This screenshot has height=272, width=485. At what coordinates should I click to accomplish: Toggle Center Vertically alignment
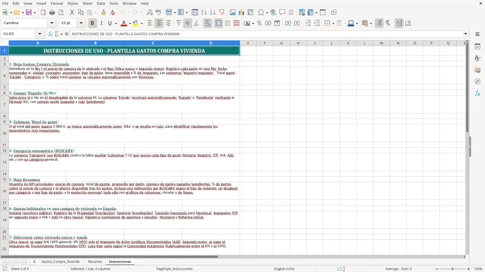[x=188, y=23]
